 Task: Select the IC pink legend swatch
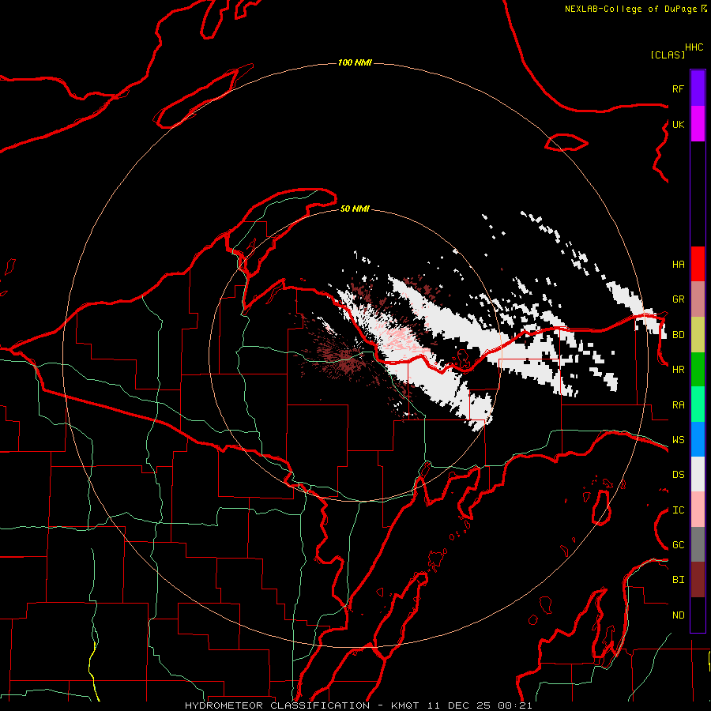698,510
